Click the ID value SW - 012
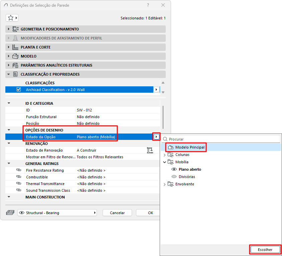The image size is (282, 256). (x=84, y=110)
